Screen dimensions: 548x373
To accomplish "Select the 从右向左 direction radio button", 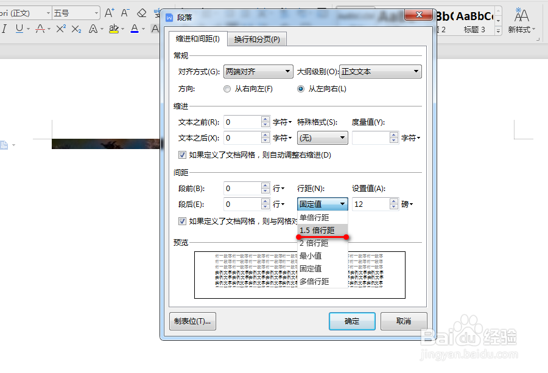I will point(226,89).
